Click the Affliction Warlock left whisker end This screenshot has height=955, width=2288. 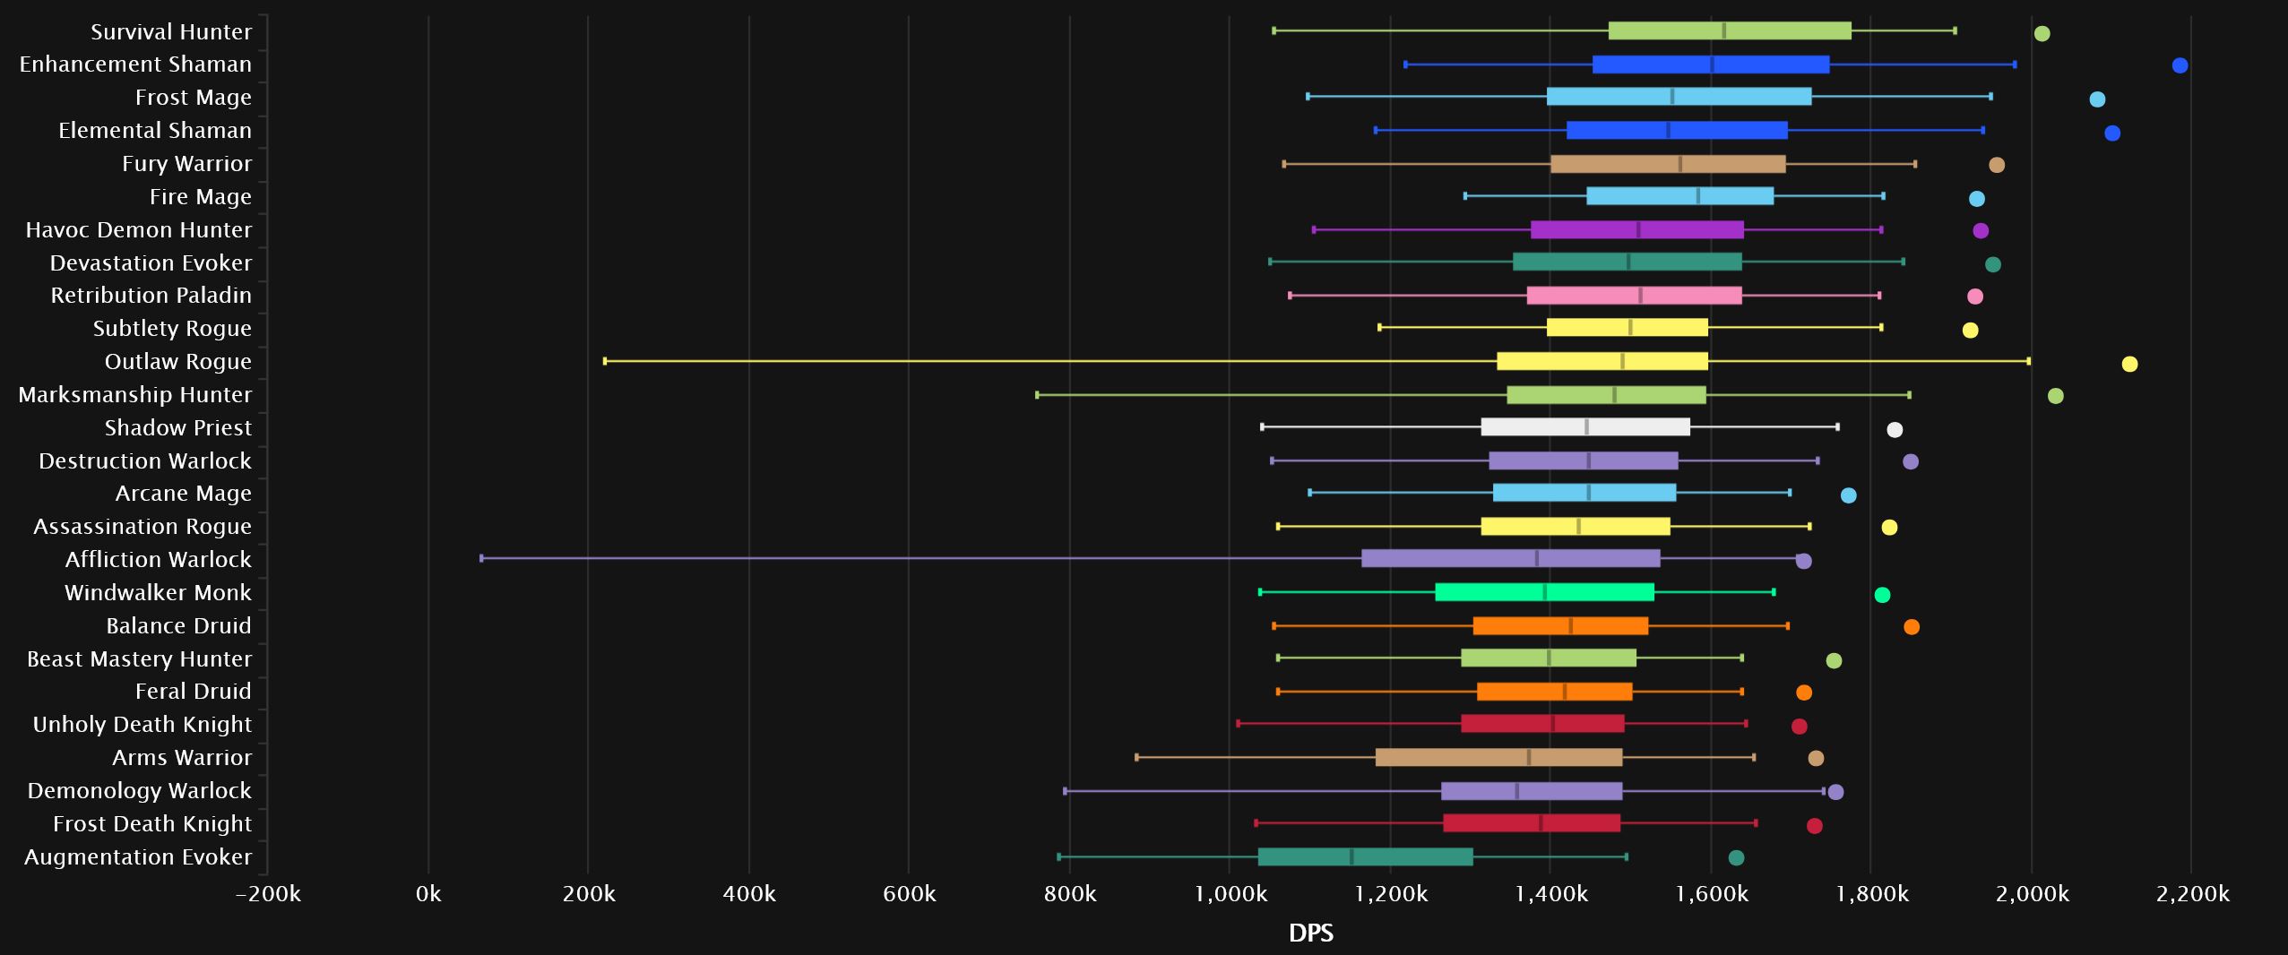point(481,559)
